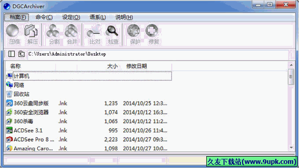Open the 说明(H) help menu
The width and height of the screenshot is (299, 168).
click(x=124, y=17)
